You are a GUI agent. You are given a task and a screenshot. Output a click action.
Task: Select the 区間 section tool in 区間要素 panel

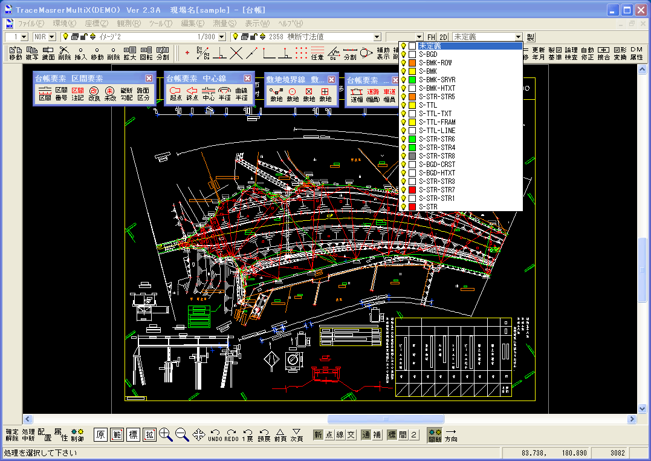(45, 94)
